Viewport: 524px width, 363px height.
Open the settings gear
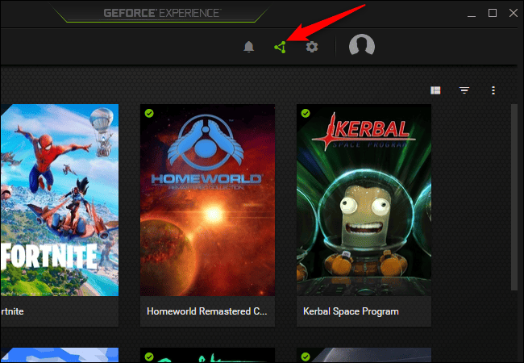pos(312,47)
